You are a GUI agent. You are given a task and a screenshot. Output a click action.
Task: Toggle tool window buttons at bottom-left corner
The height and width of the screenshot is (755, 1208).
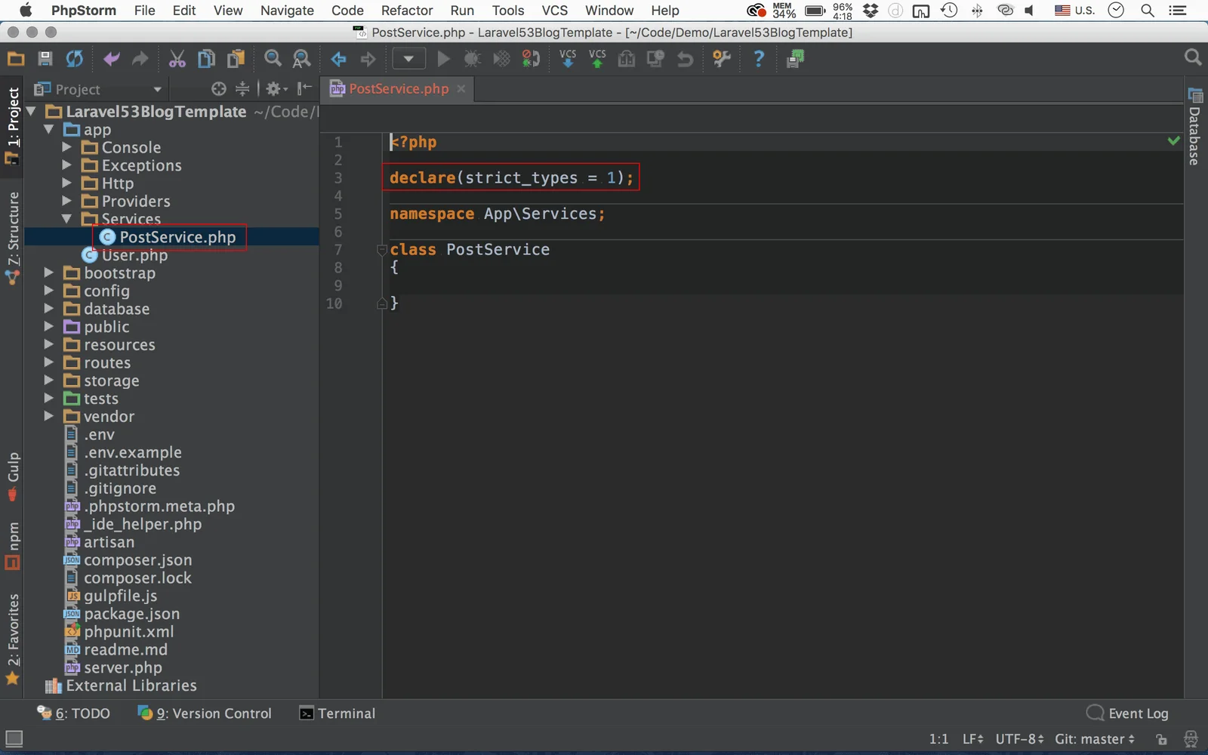pos(14,738)
